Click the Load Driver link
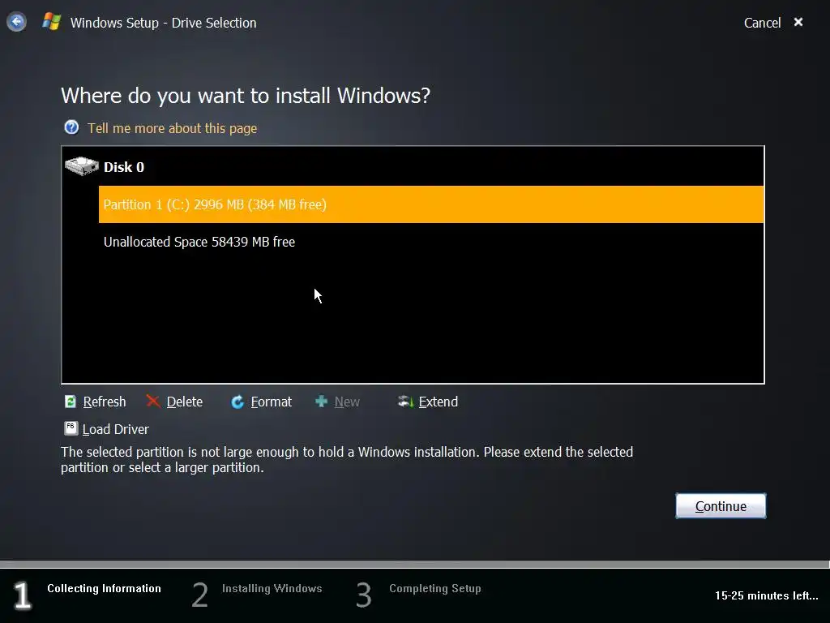This screenshot has height=623, width=830. (115, 429)
